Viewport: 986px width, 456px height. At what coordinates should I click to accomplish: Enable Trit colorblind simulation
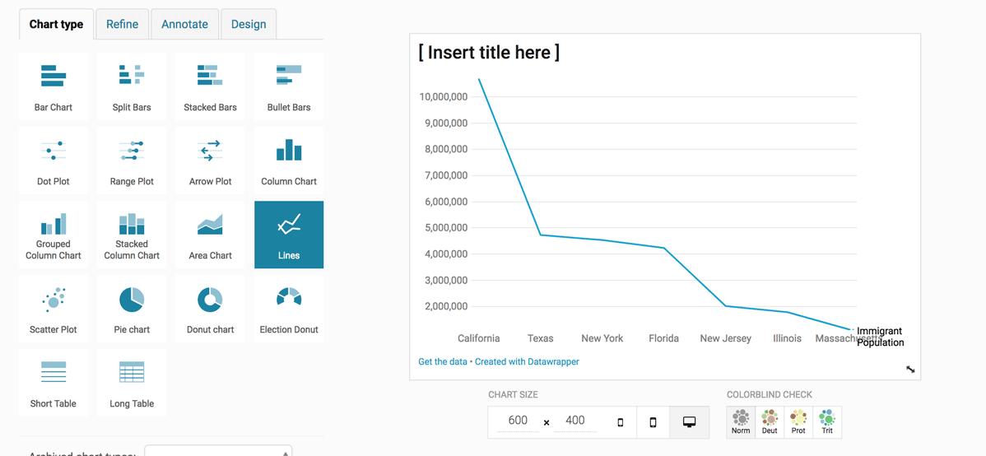click(x=827, y=422)
